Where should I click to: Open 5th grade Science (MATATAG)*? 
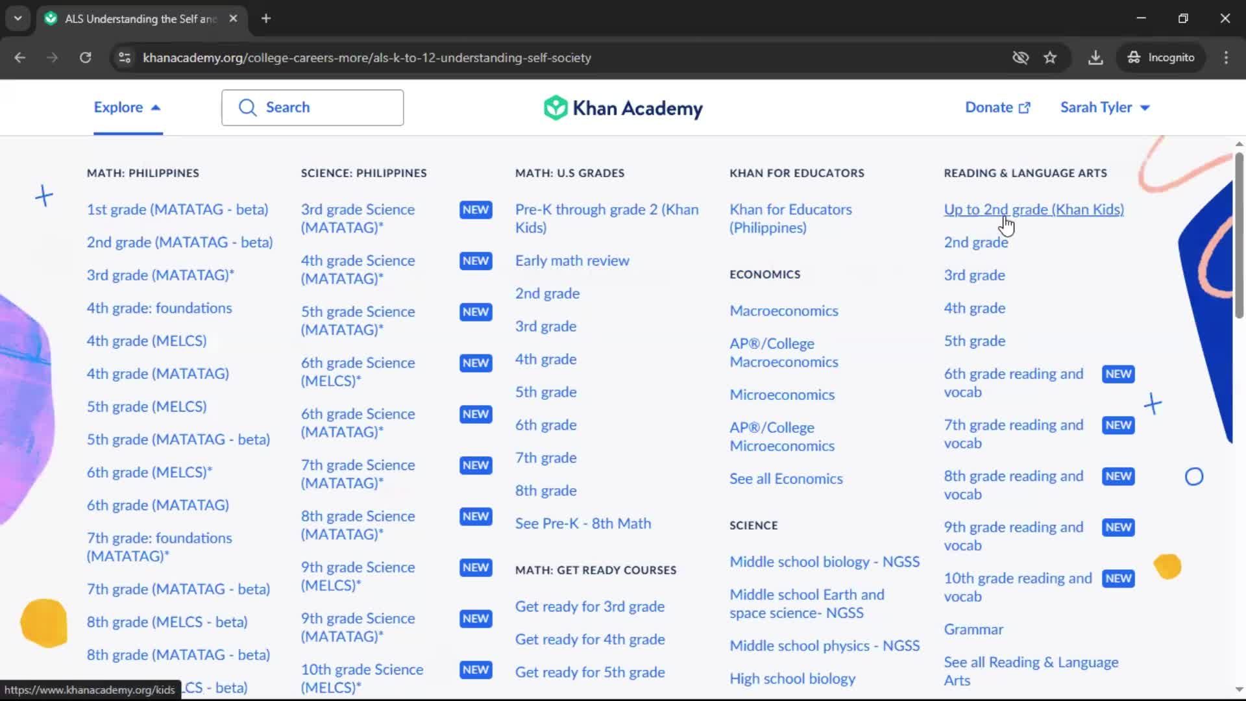click(x=358, y=321)
